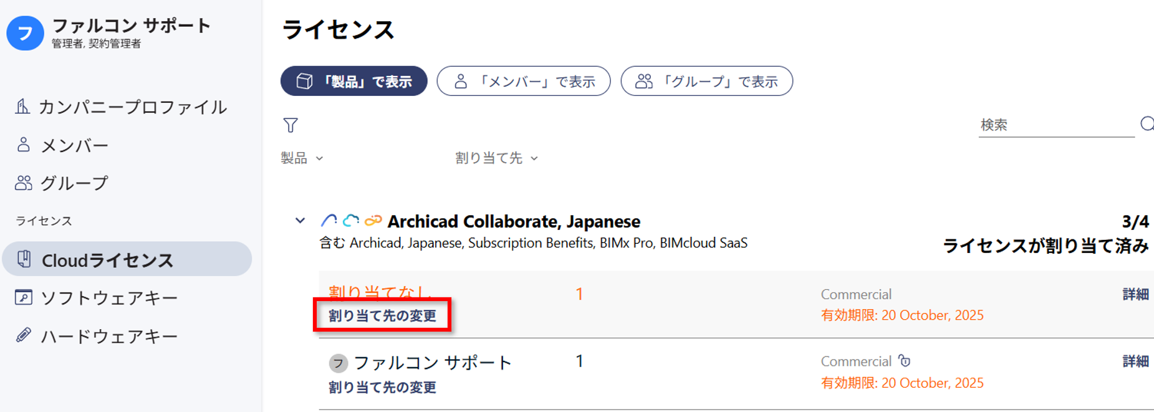Screen dimensions: 1154x412
Task: Go to ソフトウェアキー in sidebar
Action: point(97,298)
